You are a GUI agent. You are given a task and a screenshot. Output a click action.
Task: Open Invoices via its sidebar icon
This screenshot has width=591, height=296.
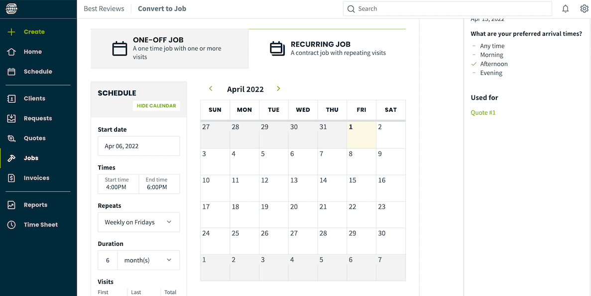[x=11, y=177]
